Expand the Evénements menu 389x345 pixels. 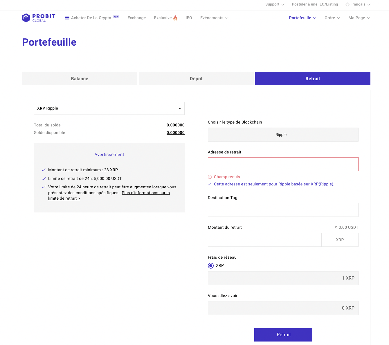click(x=214, y=18)
